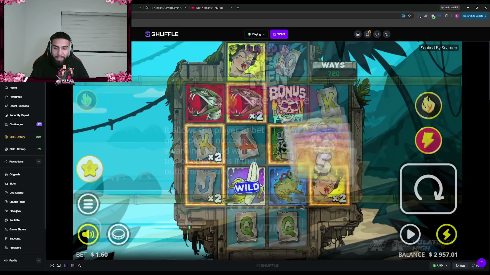Start autoplay with the play button
The height and width of the screenshot is (275, 490).
(410, 234)
